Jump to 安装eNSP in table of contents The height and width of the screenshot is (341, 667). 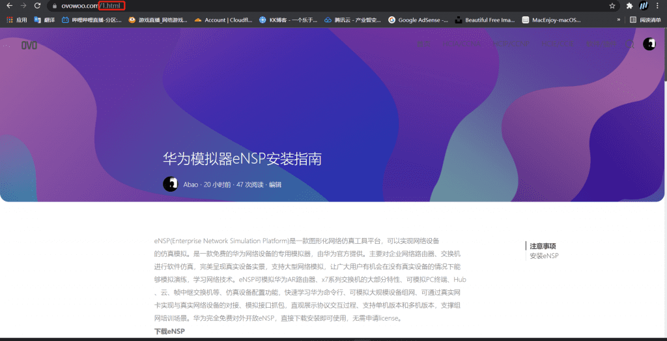(x=544, y=256)
